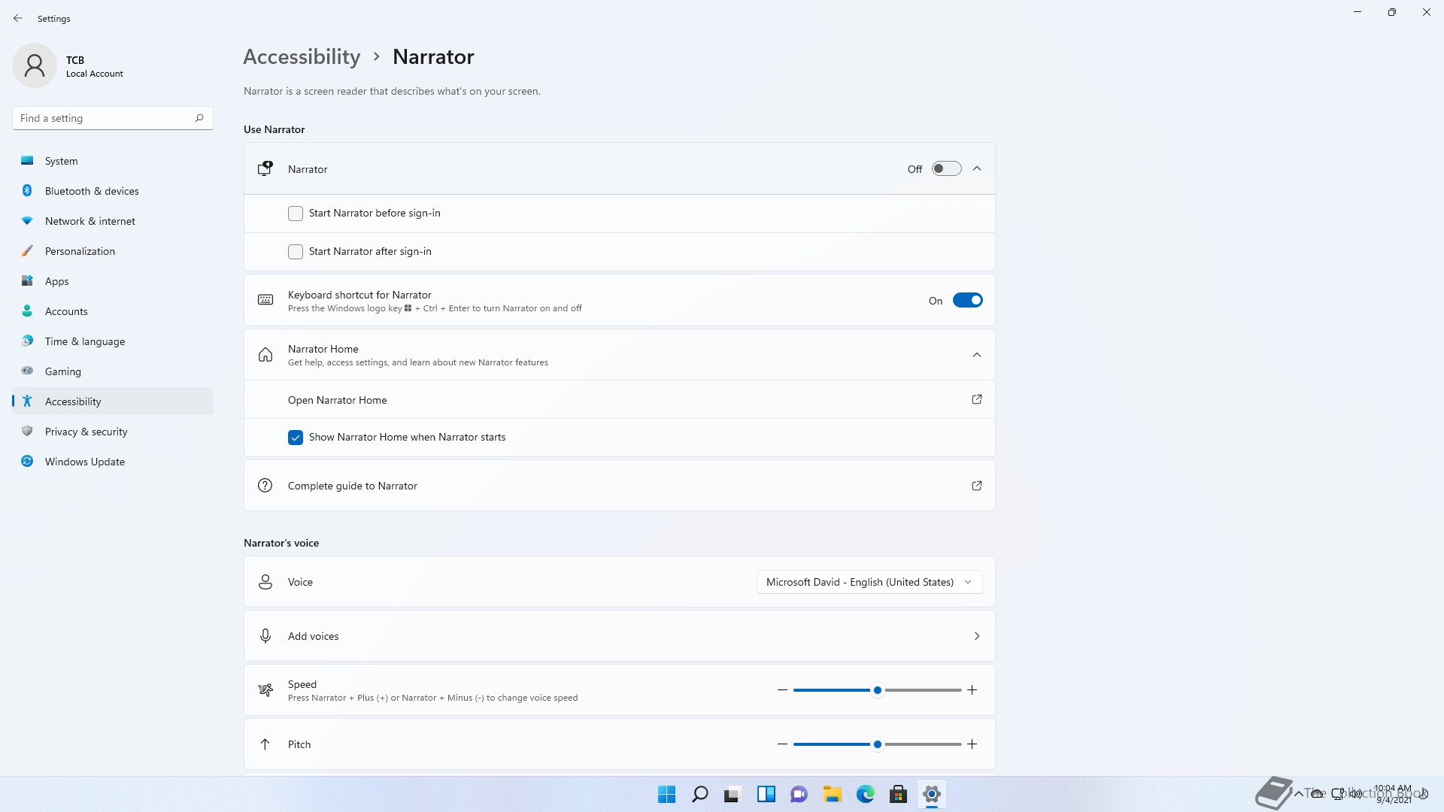
Task: Click the back arrow in Settings
Action: point(18,18)
